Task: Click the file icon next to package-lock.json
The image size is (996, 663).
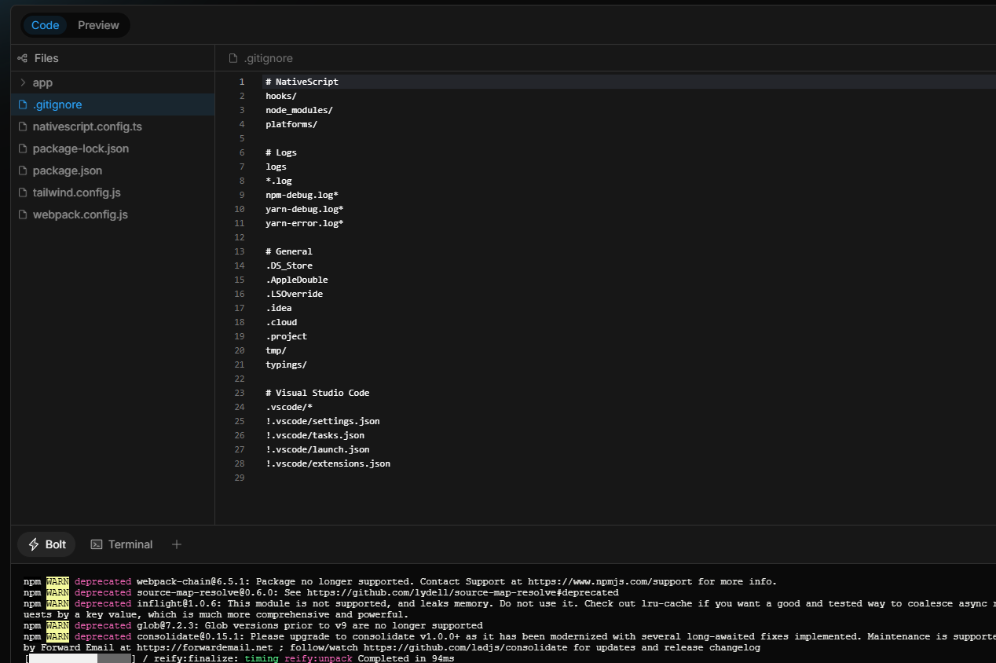Action: coord(23,148)
